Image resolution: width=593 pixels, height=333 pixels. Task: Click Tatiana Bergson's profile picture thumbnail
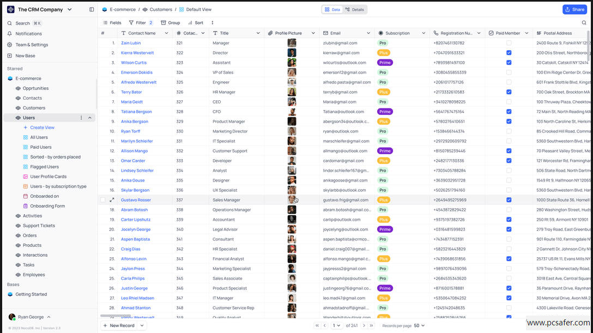click(x=292, y=112)
